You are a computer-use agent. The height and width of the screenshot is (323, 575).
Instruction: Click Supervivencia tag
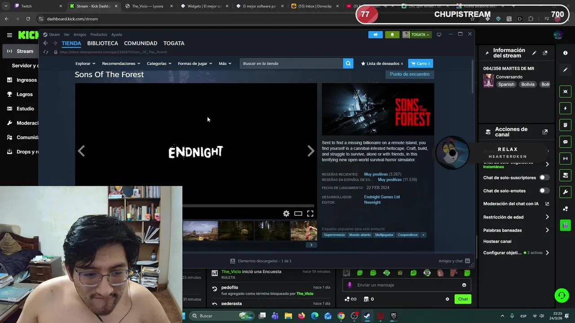click(x=334, y=235)
